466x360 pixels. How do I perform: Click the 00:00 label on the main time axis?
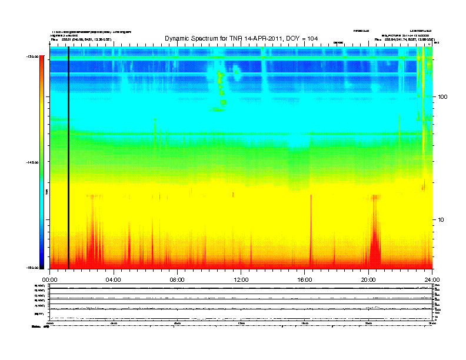point(49,280)
